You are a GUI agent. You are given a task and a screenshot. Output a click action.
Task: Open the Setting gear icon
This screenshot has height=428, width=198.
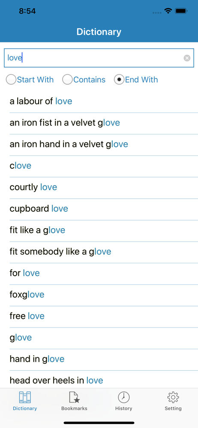tap(173, 397)
